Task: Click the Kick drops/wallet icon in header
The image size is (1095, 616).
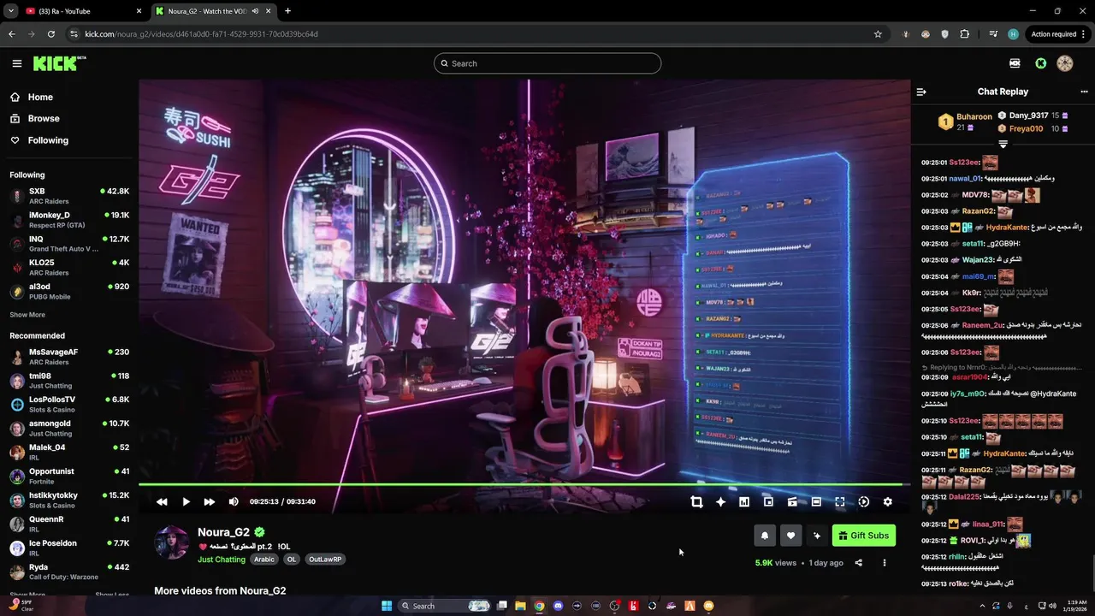Action: tap(1015, 63)
